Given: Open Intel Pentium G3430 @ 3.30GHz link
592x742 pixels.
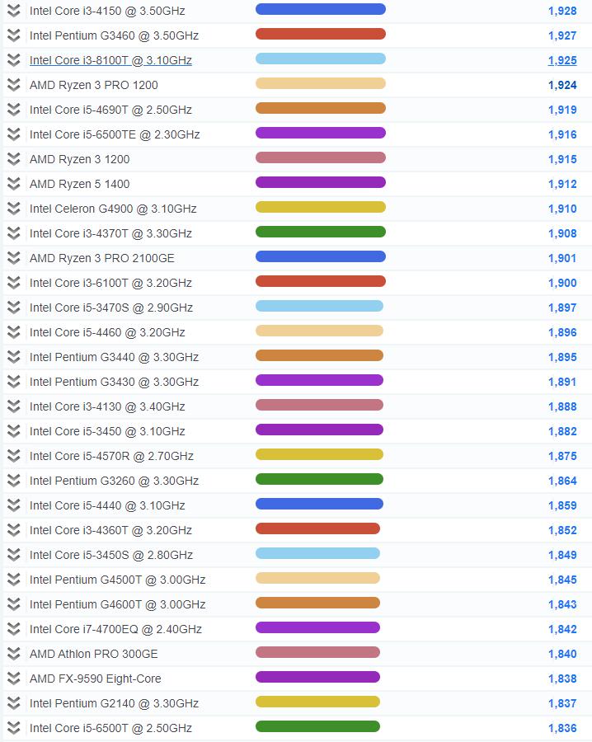Looking at the screenshot, I should click(114, 382).
